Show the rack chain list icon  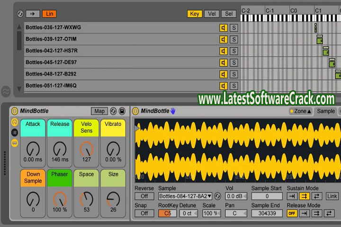[15, 132]
